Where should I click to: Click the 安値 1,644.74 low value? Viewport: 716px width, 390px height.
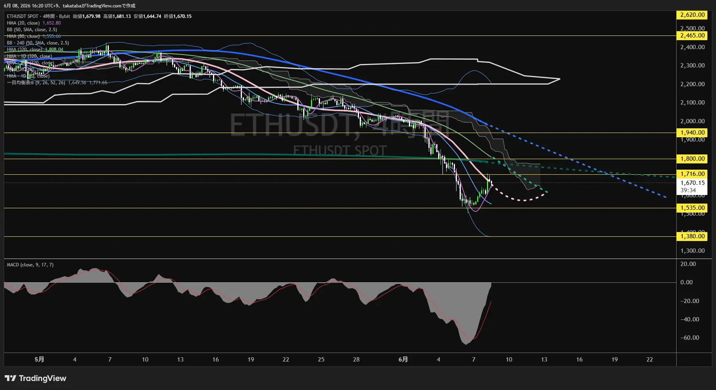click(x=147, y=16)
